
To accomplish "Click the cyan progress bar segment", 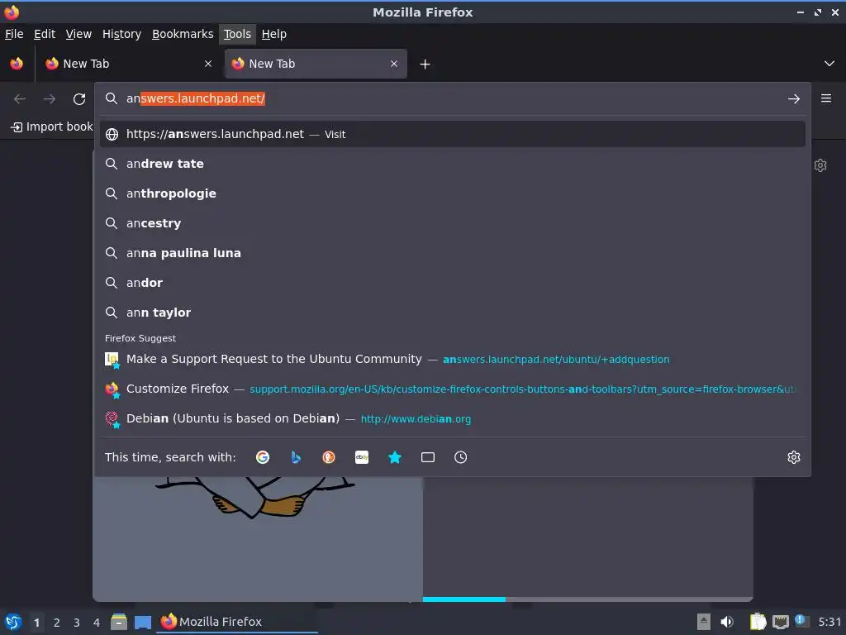I will (464, 599).
